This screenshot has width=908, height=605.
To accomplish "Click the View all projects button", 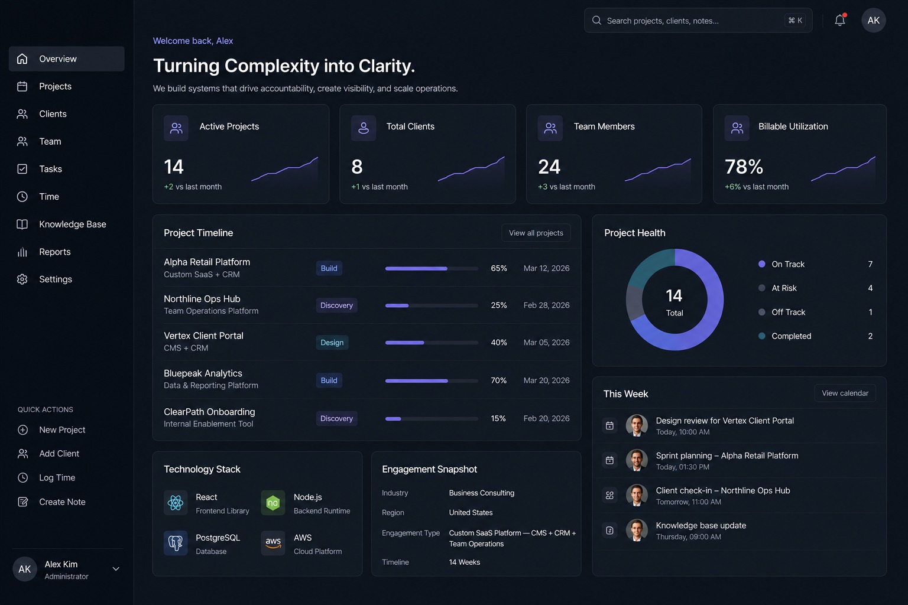I will pyautogui.click(x=536, y=233).
